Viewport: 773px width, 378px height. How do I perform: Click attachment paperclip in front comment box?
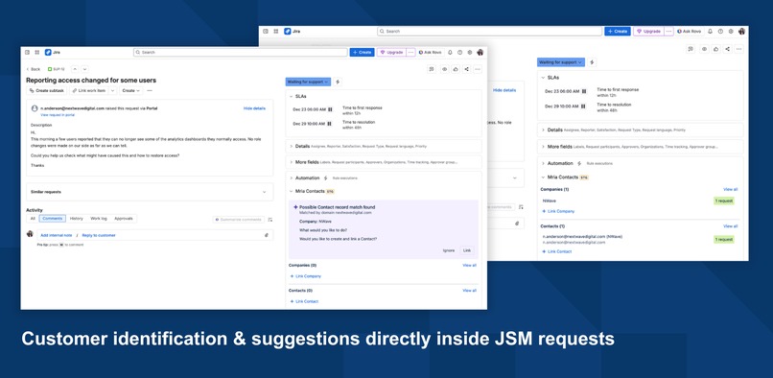(267, 235)
